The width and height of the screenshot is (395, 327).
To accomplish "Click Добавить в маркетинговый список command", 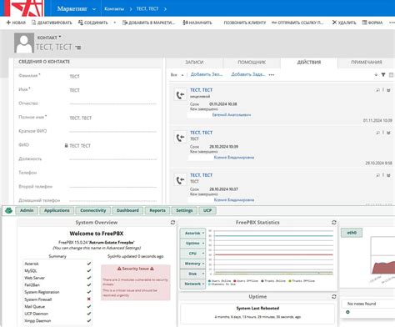I will coord(149,23).
